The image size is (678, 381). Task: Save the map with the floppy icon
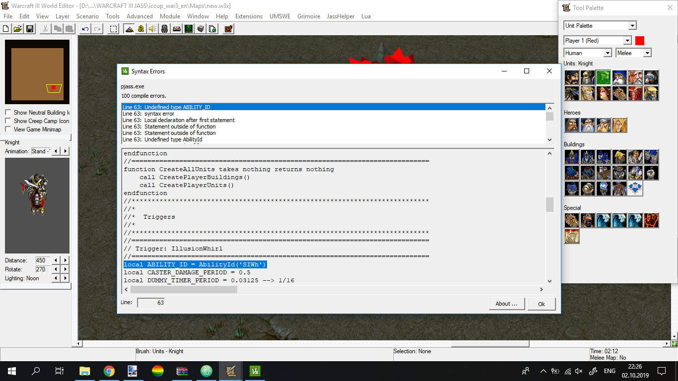[29, 29]
